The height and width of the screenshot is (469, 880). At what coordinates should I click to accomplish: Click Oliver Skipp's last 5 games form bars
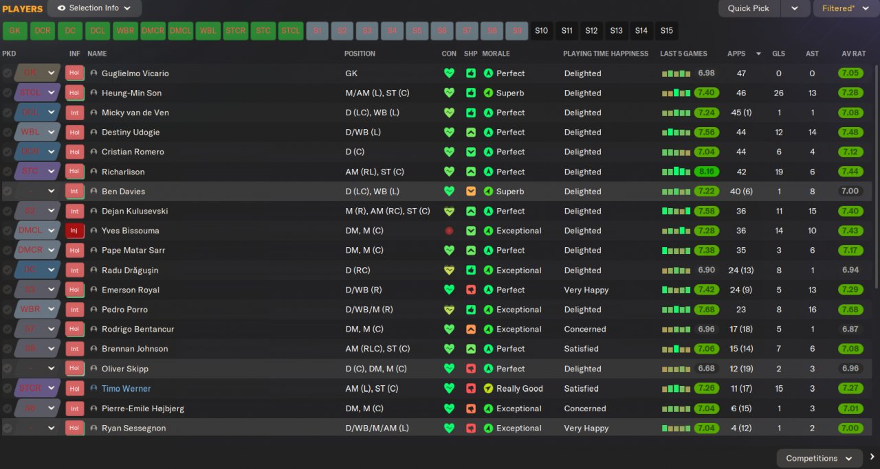(x=676, y=369)
